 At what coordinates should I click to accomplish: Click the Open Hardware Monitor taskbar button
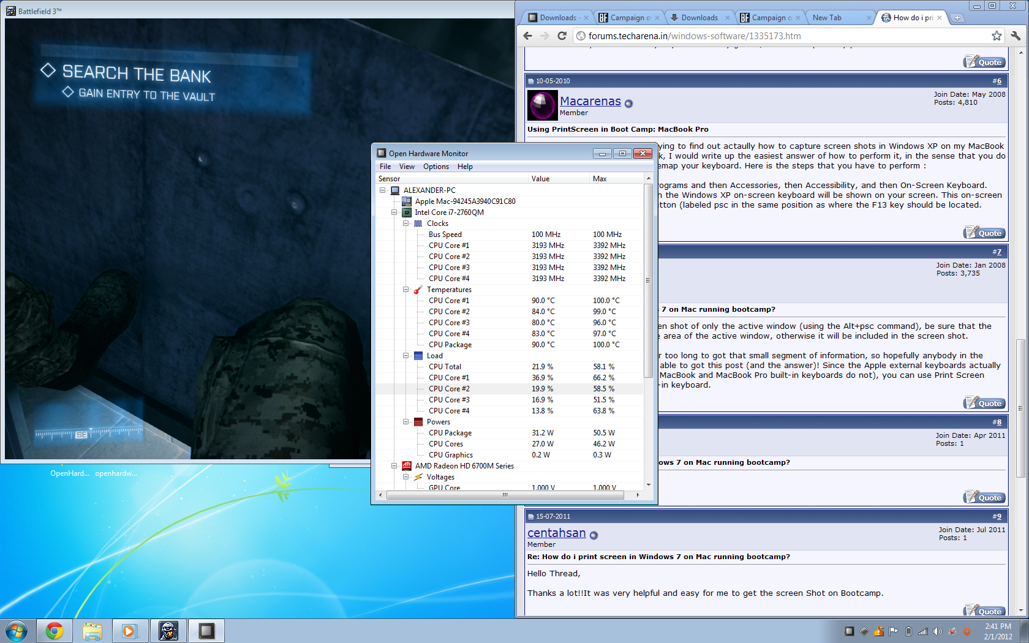tap(206, 631)
